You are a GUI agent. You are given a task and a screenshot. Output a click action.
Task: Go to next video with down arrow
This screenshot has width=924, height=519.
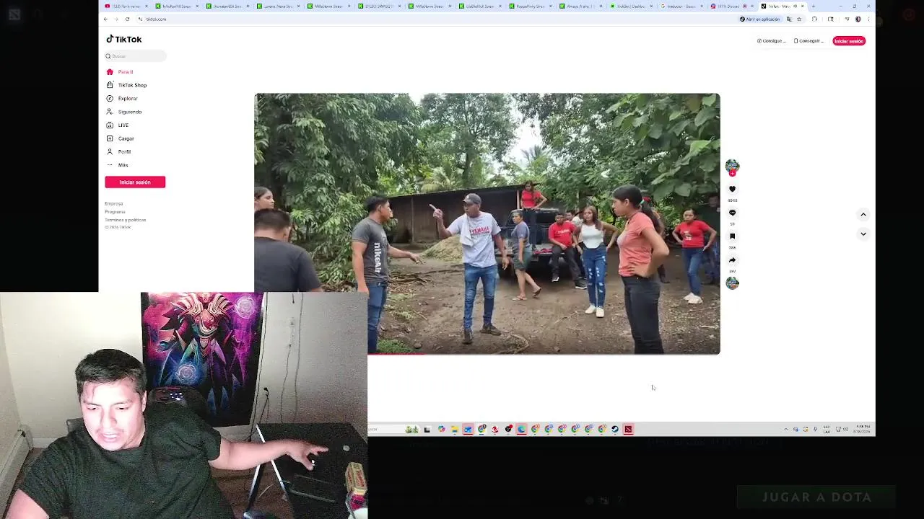(x=863, y=234)
